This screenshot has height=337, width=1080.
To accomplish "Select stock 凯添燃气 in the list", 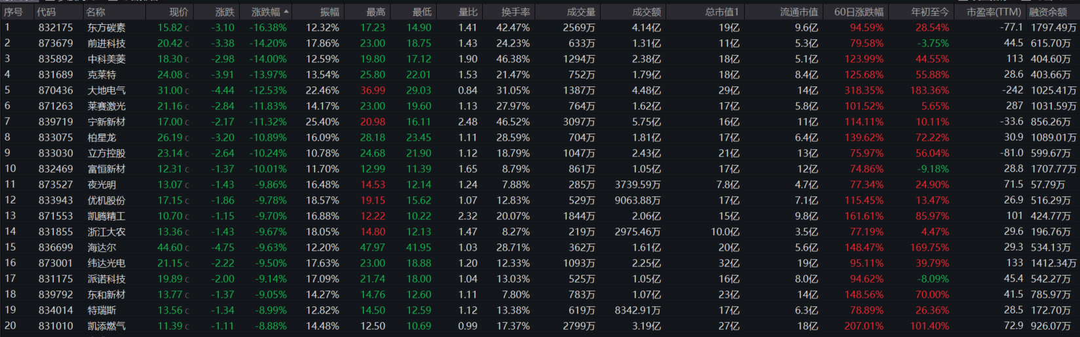I will point(107,326).
